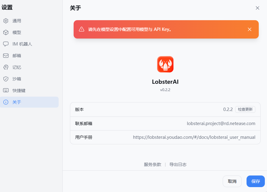
Task: Dismiss the API Key warning banner
Action: click(250, 29)
